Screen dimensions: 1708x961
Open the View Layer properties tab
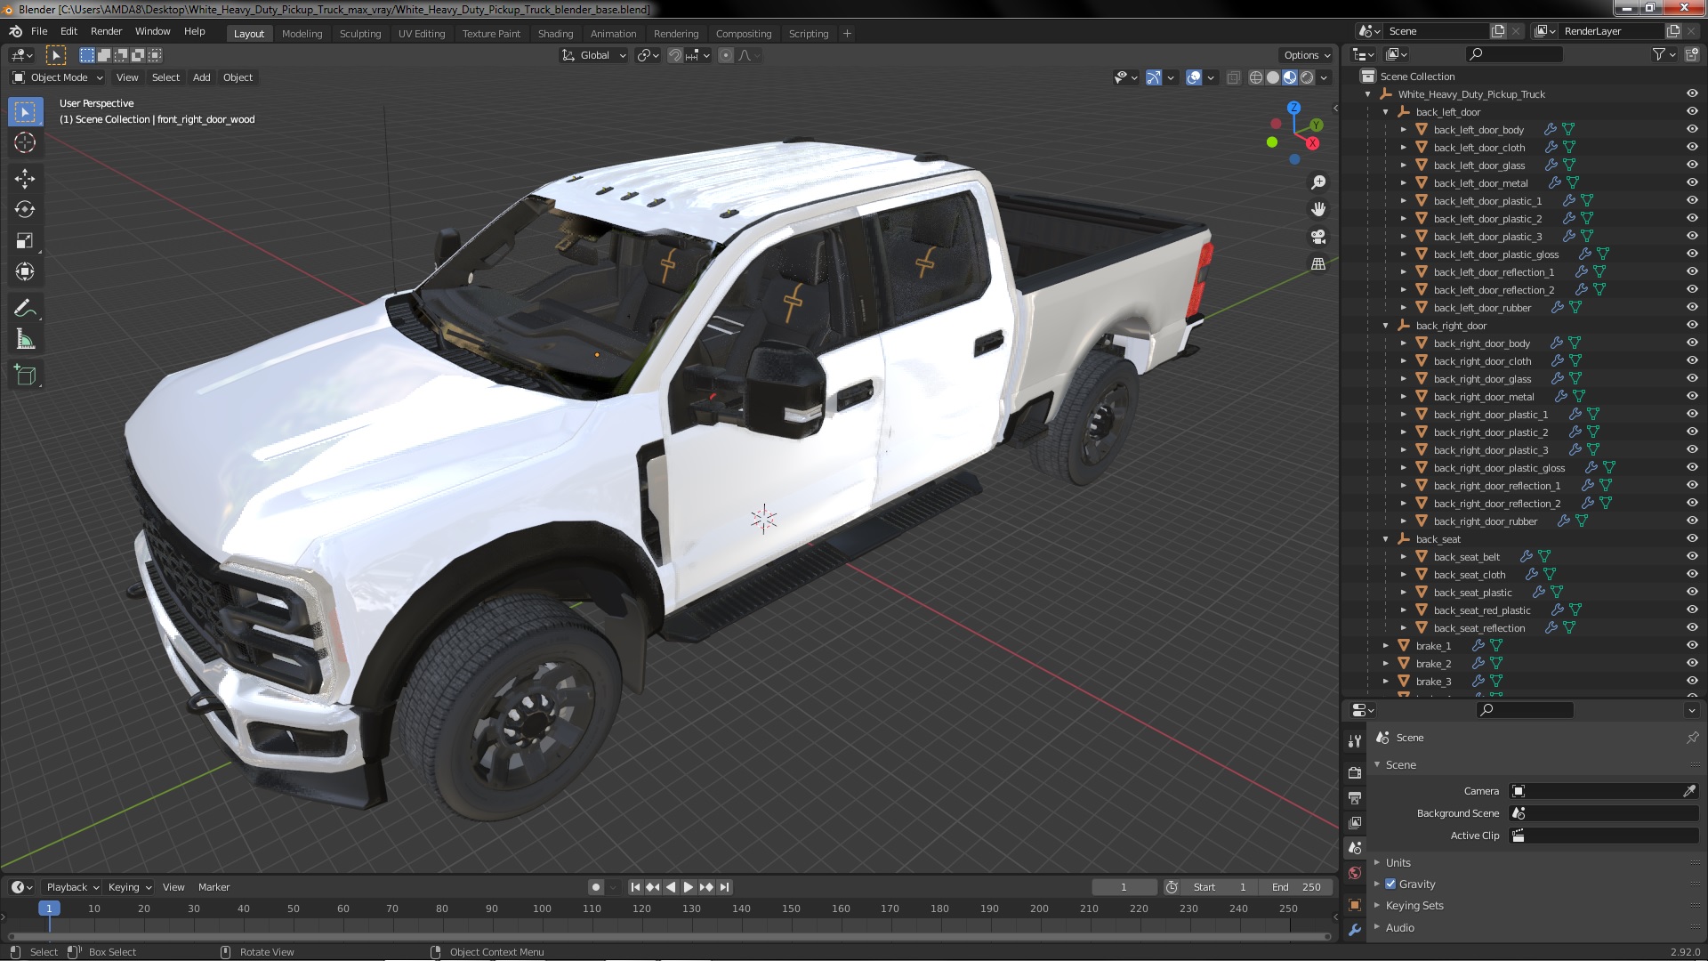(x=1355, y=823)
